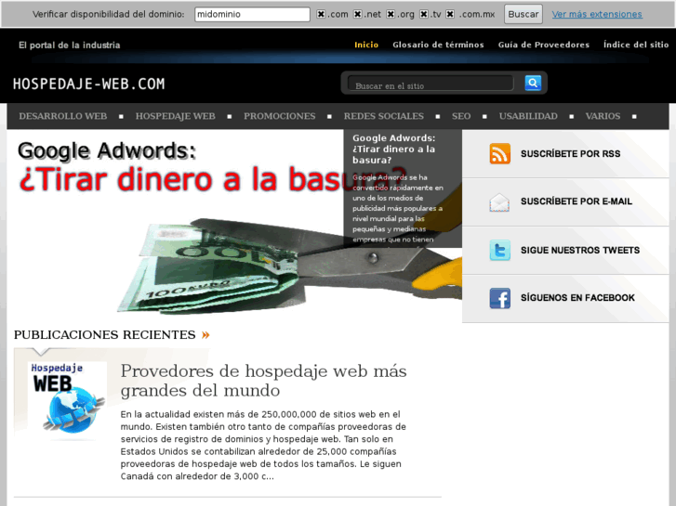Click the Facebook logo icon
This screenshot has width=676, height=506.
(499, 298)
